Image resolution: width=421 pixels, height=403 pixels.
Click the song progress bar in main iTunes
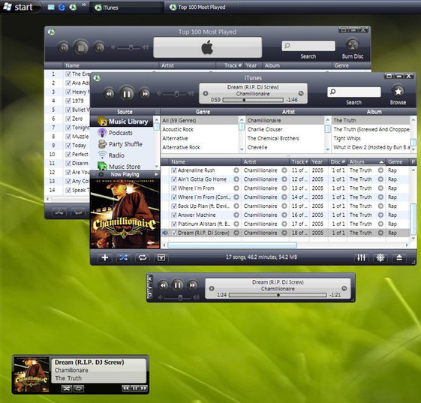tap(253, 100)
